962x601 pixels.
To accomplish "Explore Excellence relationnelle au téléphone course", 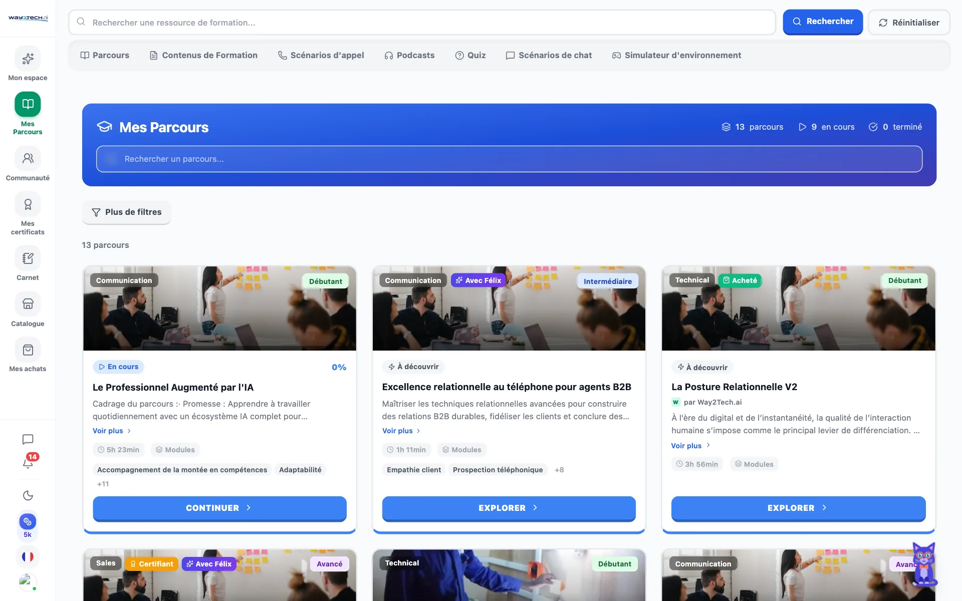I will (509, 508).
